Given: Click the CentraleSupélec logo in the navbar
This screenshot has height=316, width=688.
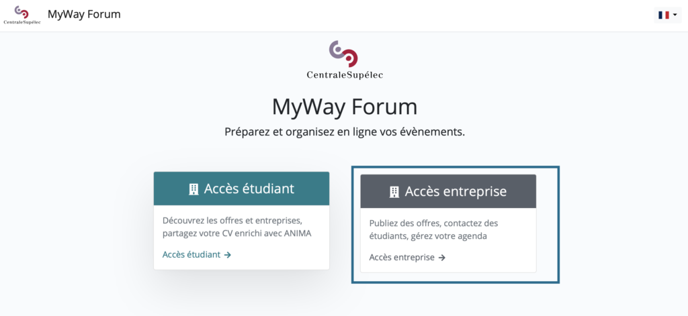Looking at the screenshot, I should [22, 15].
